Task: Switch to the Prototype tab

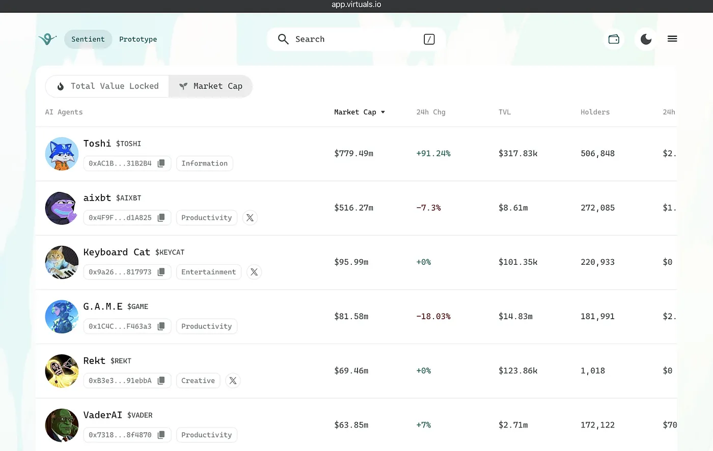Action: pos(138,39)
